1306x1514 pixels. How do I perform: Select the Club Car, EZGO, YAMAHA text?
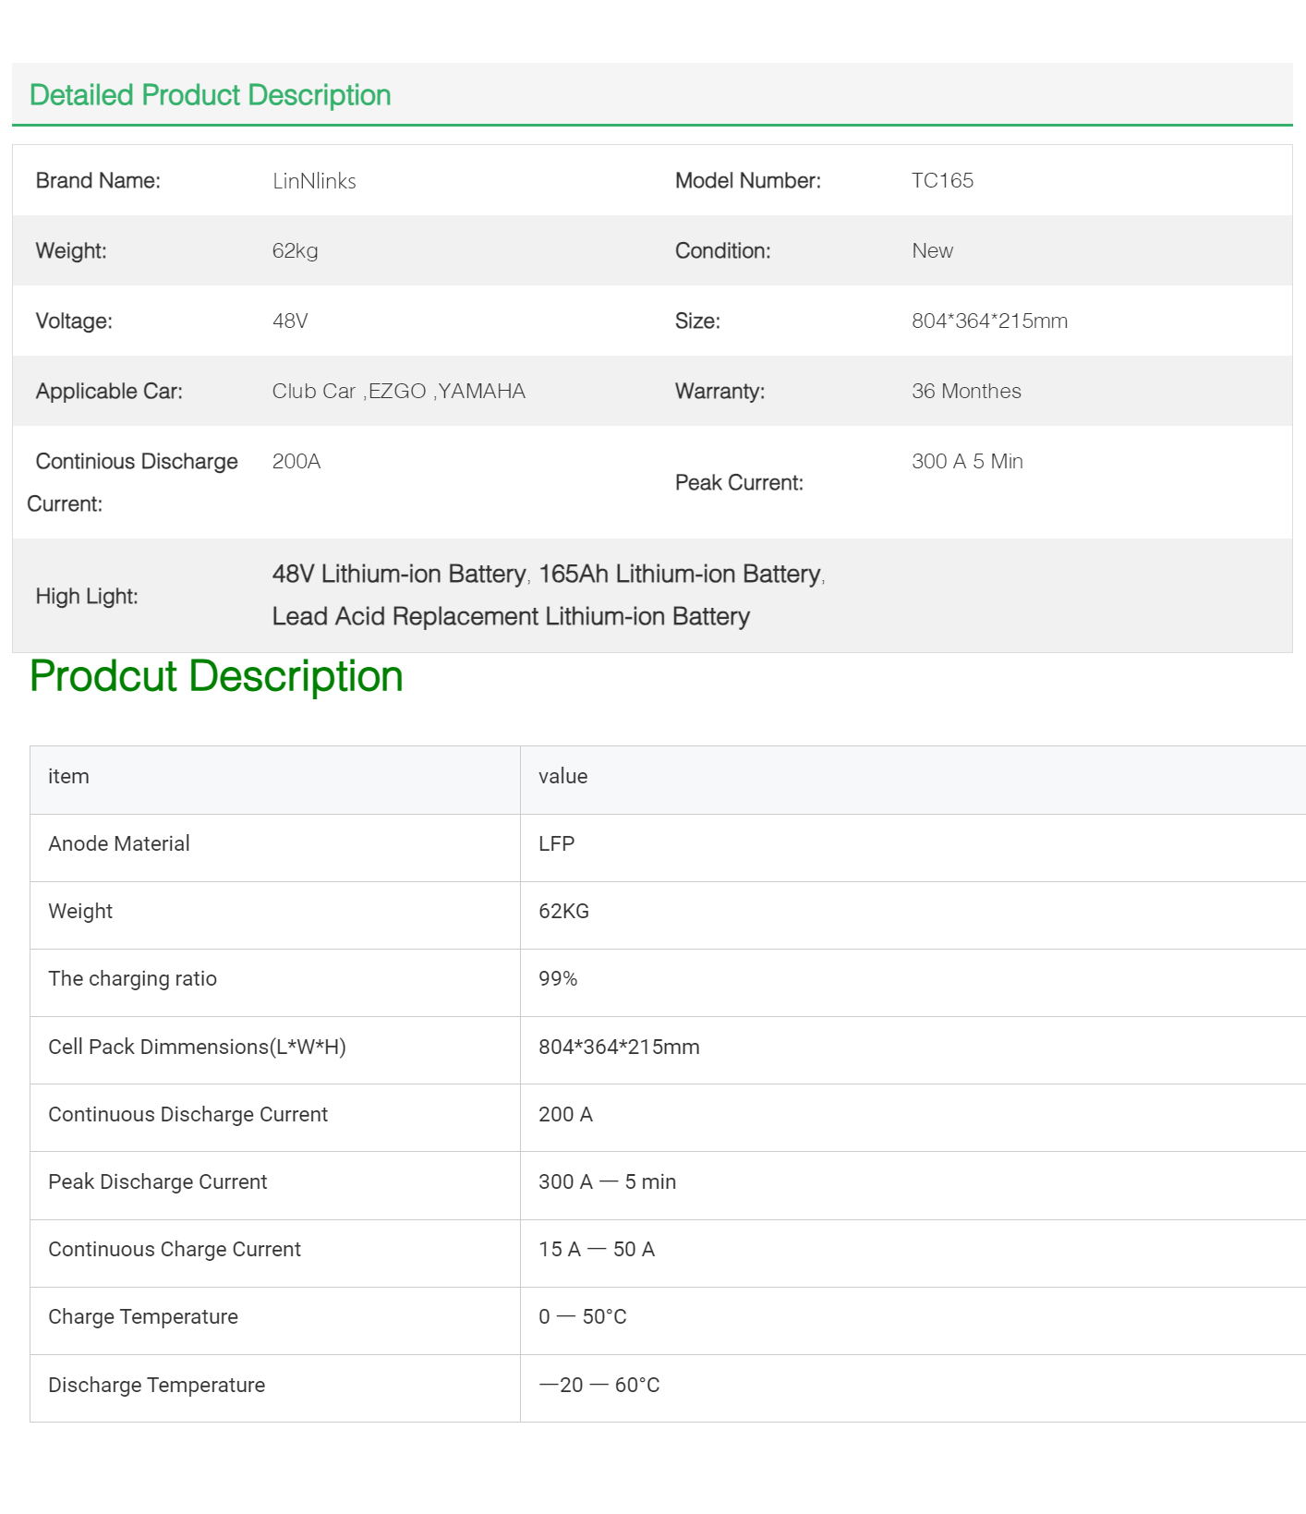tap(398, 392)
